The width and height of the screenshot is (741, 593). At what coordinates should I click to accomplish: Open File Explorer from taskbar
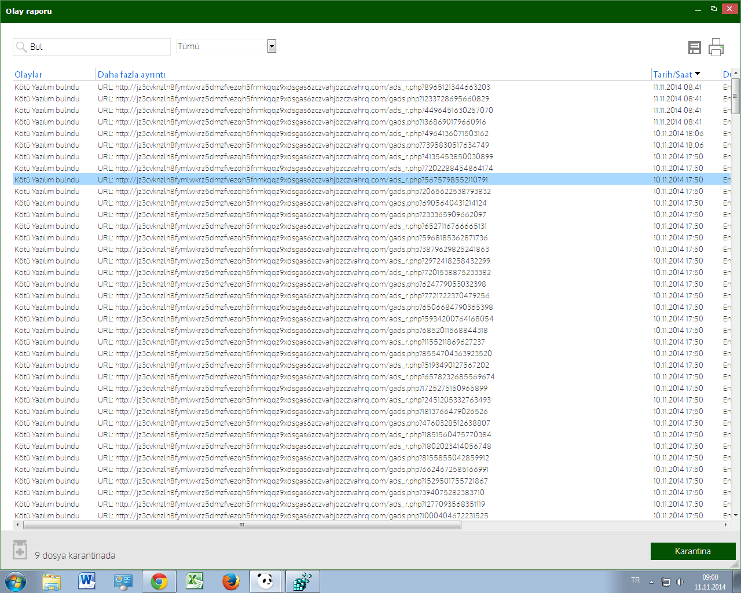tap(52, 581)
